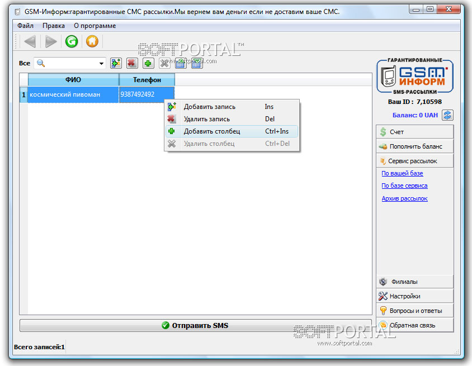
Task: Click the Обратная связь button
Action: pyautogui.click(x=415, y=325)
